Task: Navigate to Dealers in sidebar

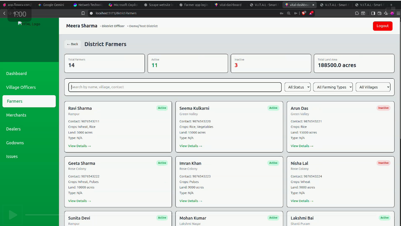Action: click(13, 129)
